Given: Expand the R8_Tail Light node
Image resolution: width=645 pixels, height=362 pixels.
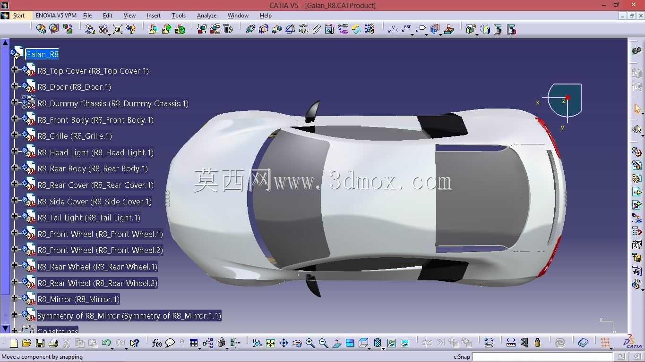Looking at the screenshot, I should (15, 217).
